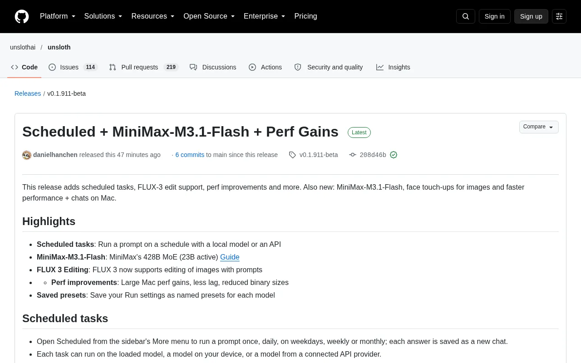The height and width of the screenshot is (363, 581).
Task: Expand the Open Source menu
Action: pyautogui.click(x=209, y=16)
